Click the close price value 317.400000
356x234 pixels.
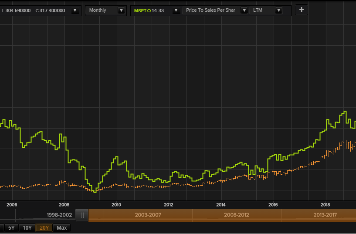coord(52,10)
